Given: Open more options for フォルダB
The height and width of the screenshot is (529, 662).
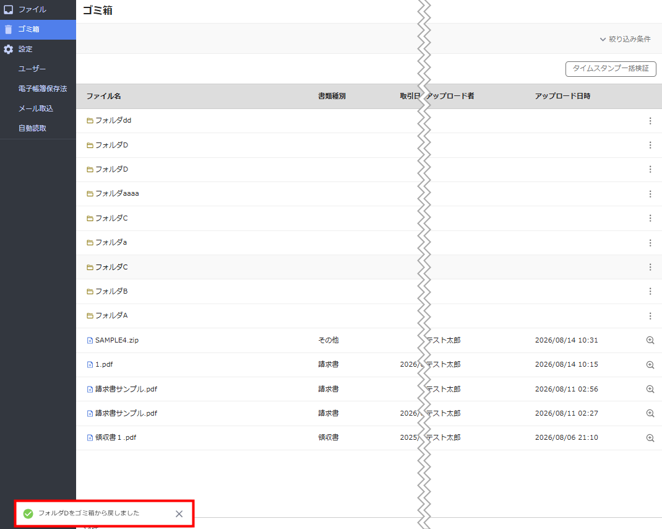Looking at the screenshot, I should (650, 291).
